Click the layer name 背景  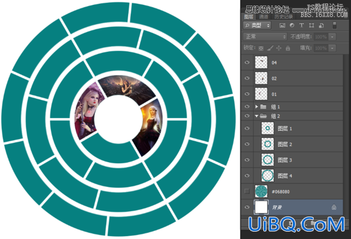(x=277, y=208)
